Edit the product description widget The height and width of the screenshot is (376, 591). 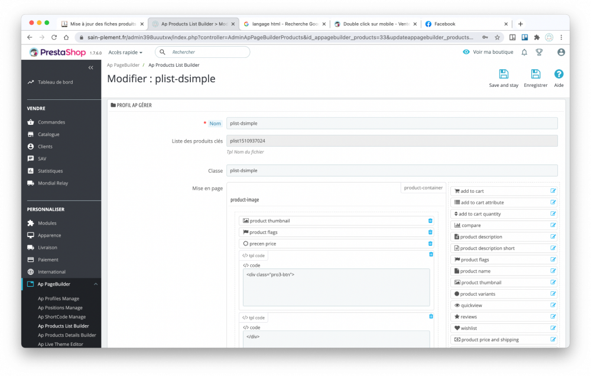point(553,236)
